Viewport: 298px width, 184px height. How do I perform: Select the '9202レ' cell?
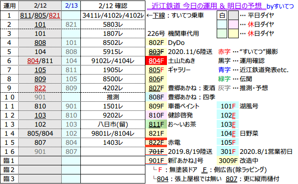click(x=113, y=115)
